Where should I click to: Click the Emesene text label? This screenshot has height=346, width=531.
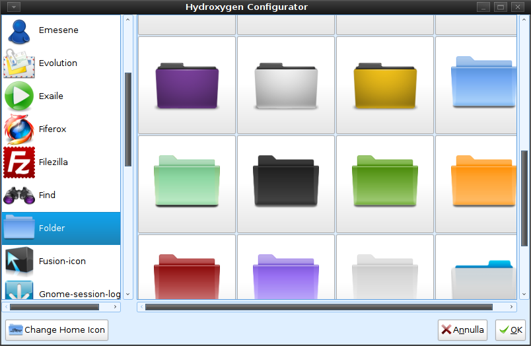tap(59, 30)
